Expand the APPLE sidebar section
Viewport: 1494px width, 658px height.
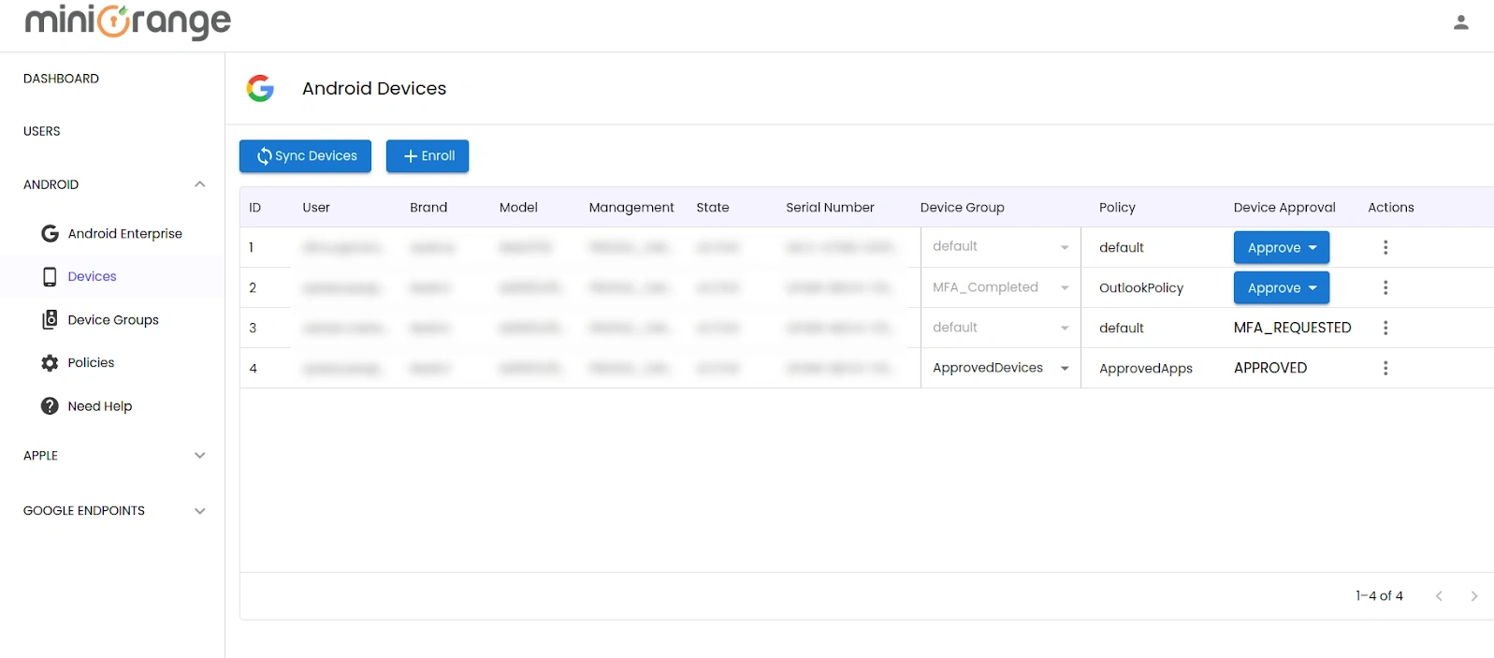(x=199, y=456)
